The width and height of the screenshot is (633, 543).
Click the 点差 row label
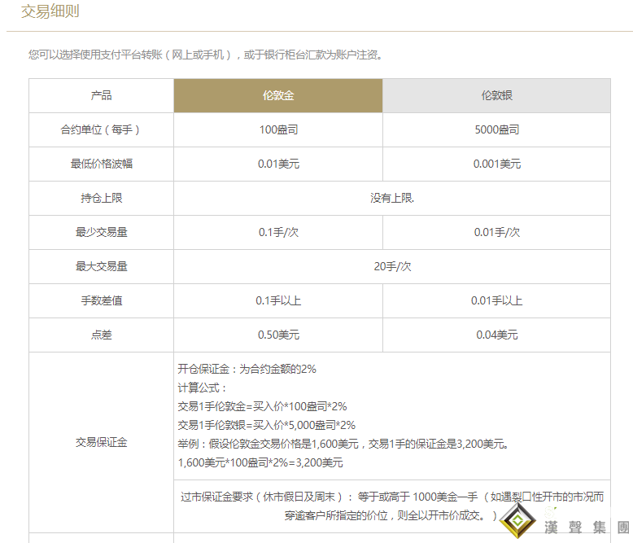point(102,335)
